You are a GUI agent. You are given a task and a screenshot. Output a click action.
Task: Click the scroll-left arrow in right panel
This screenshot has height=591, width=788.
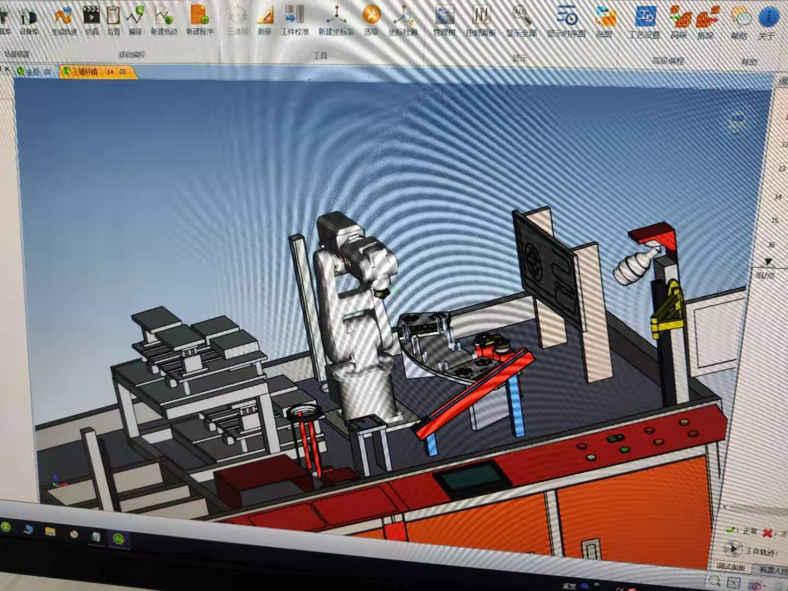point(726,508)
